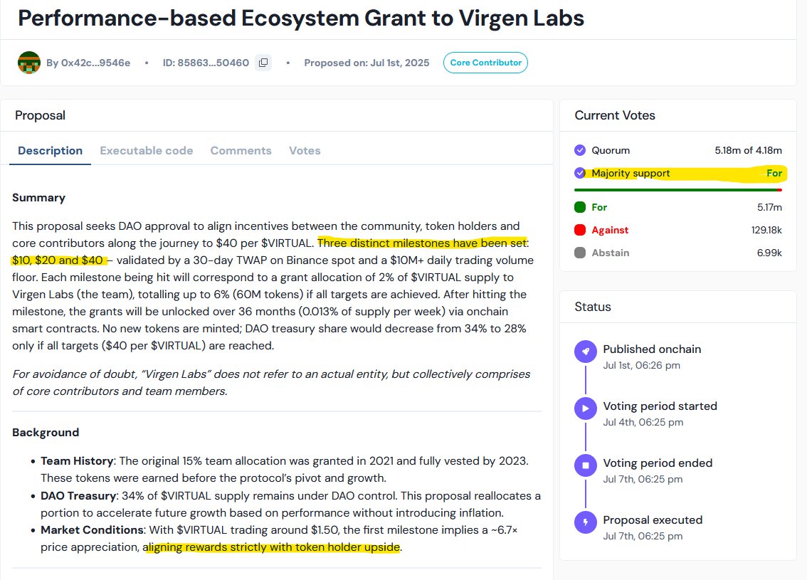This screenshot has width=807, height=580.
Task: Click timestamp 'Jul 4th, 06:25 pm'
Action: (x=643, y=423)
